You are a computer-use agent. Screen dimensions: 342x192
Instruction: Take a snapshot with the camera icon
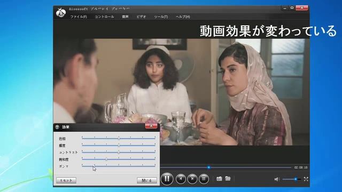pyautogui.click(x=219, y=179)
